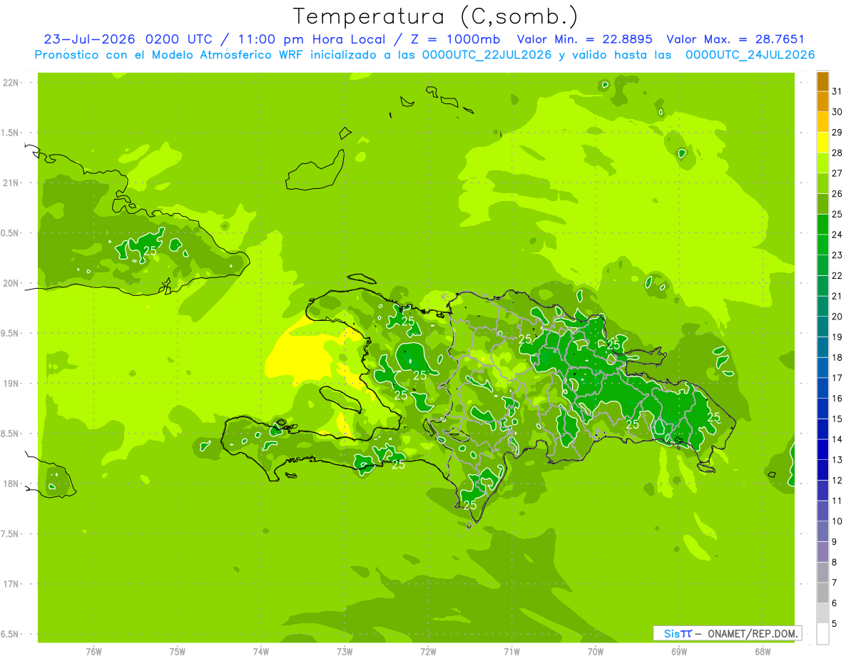Click the gray 6-7 legend swatch
This screenshot has width=856, height=661.
822,593
